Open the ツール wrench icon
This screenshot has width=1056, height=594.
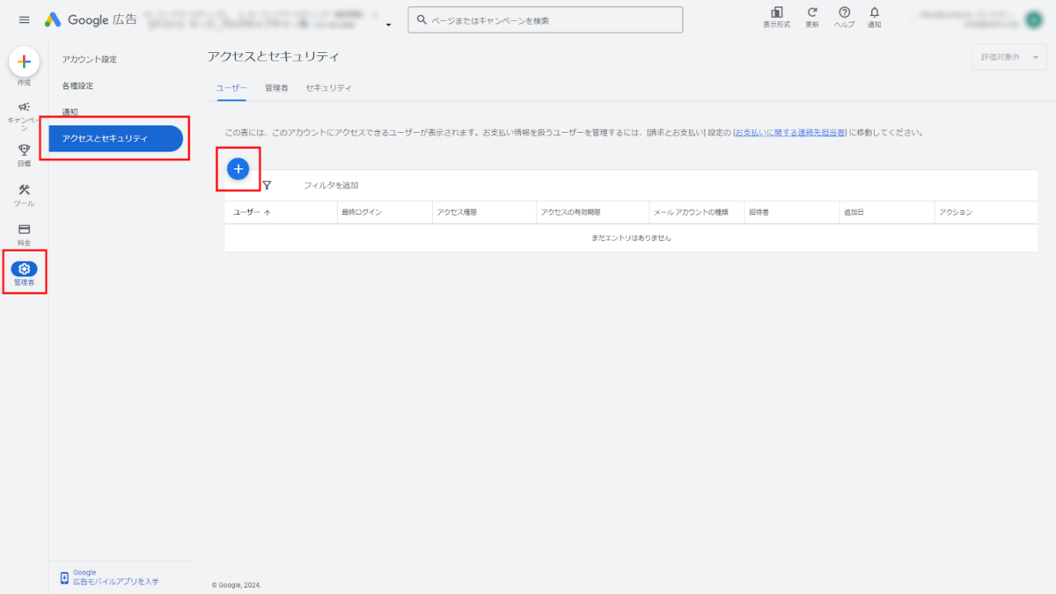24,189
